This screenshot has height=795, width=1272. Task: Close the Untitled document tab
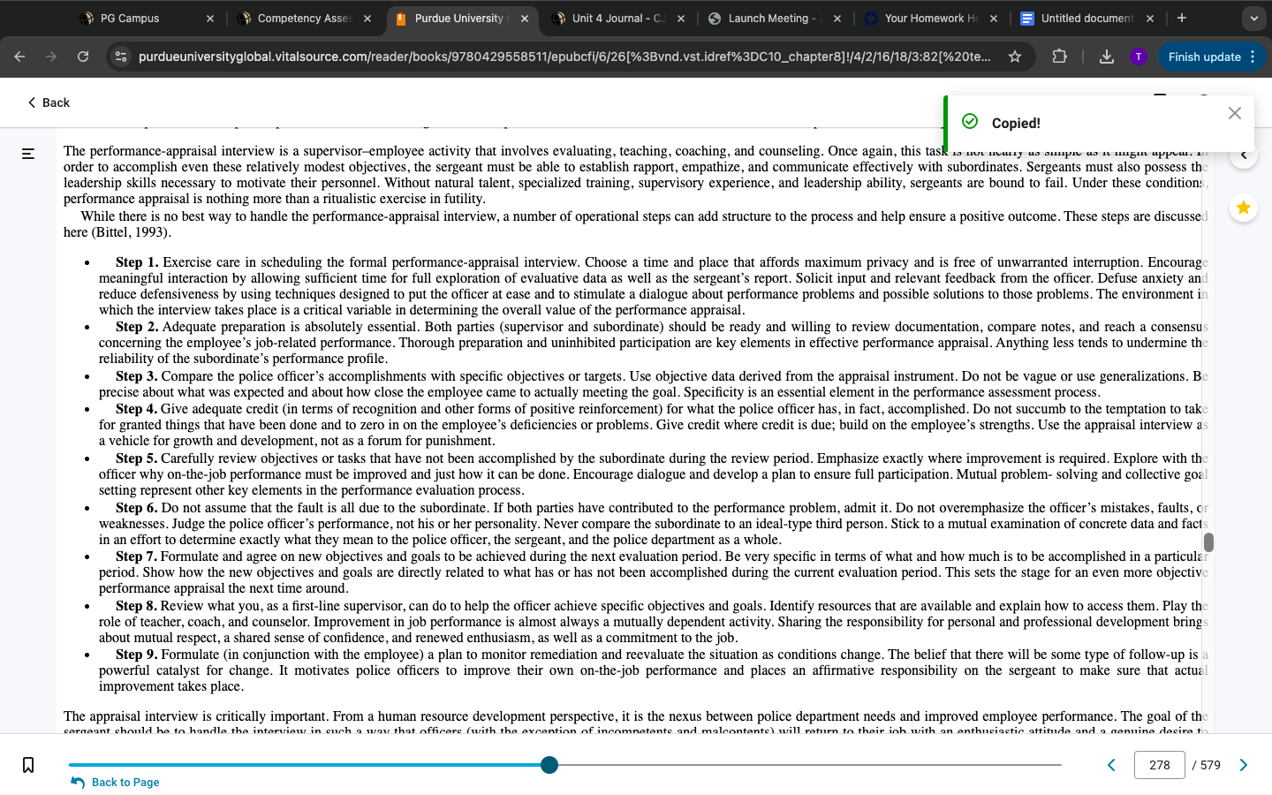(x=1149, y=18)
